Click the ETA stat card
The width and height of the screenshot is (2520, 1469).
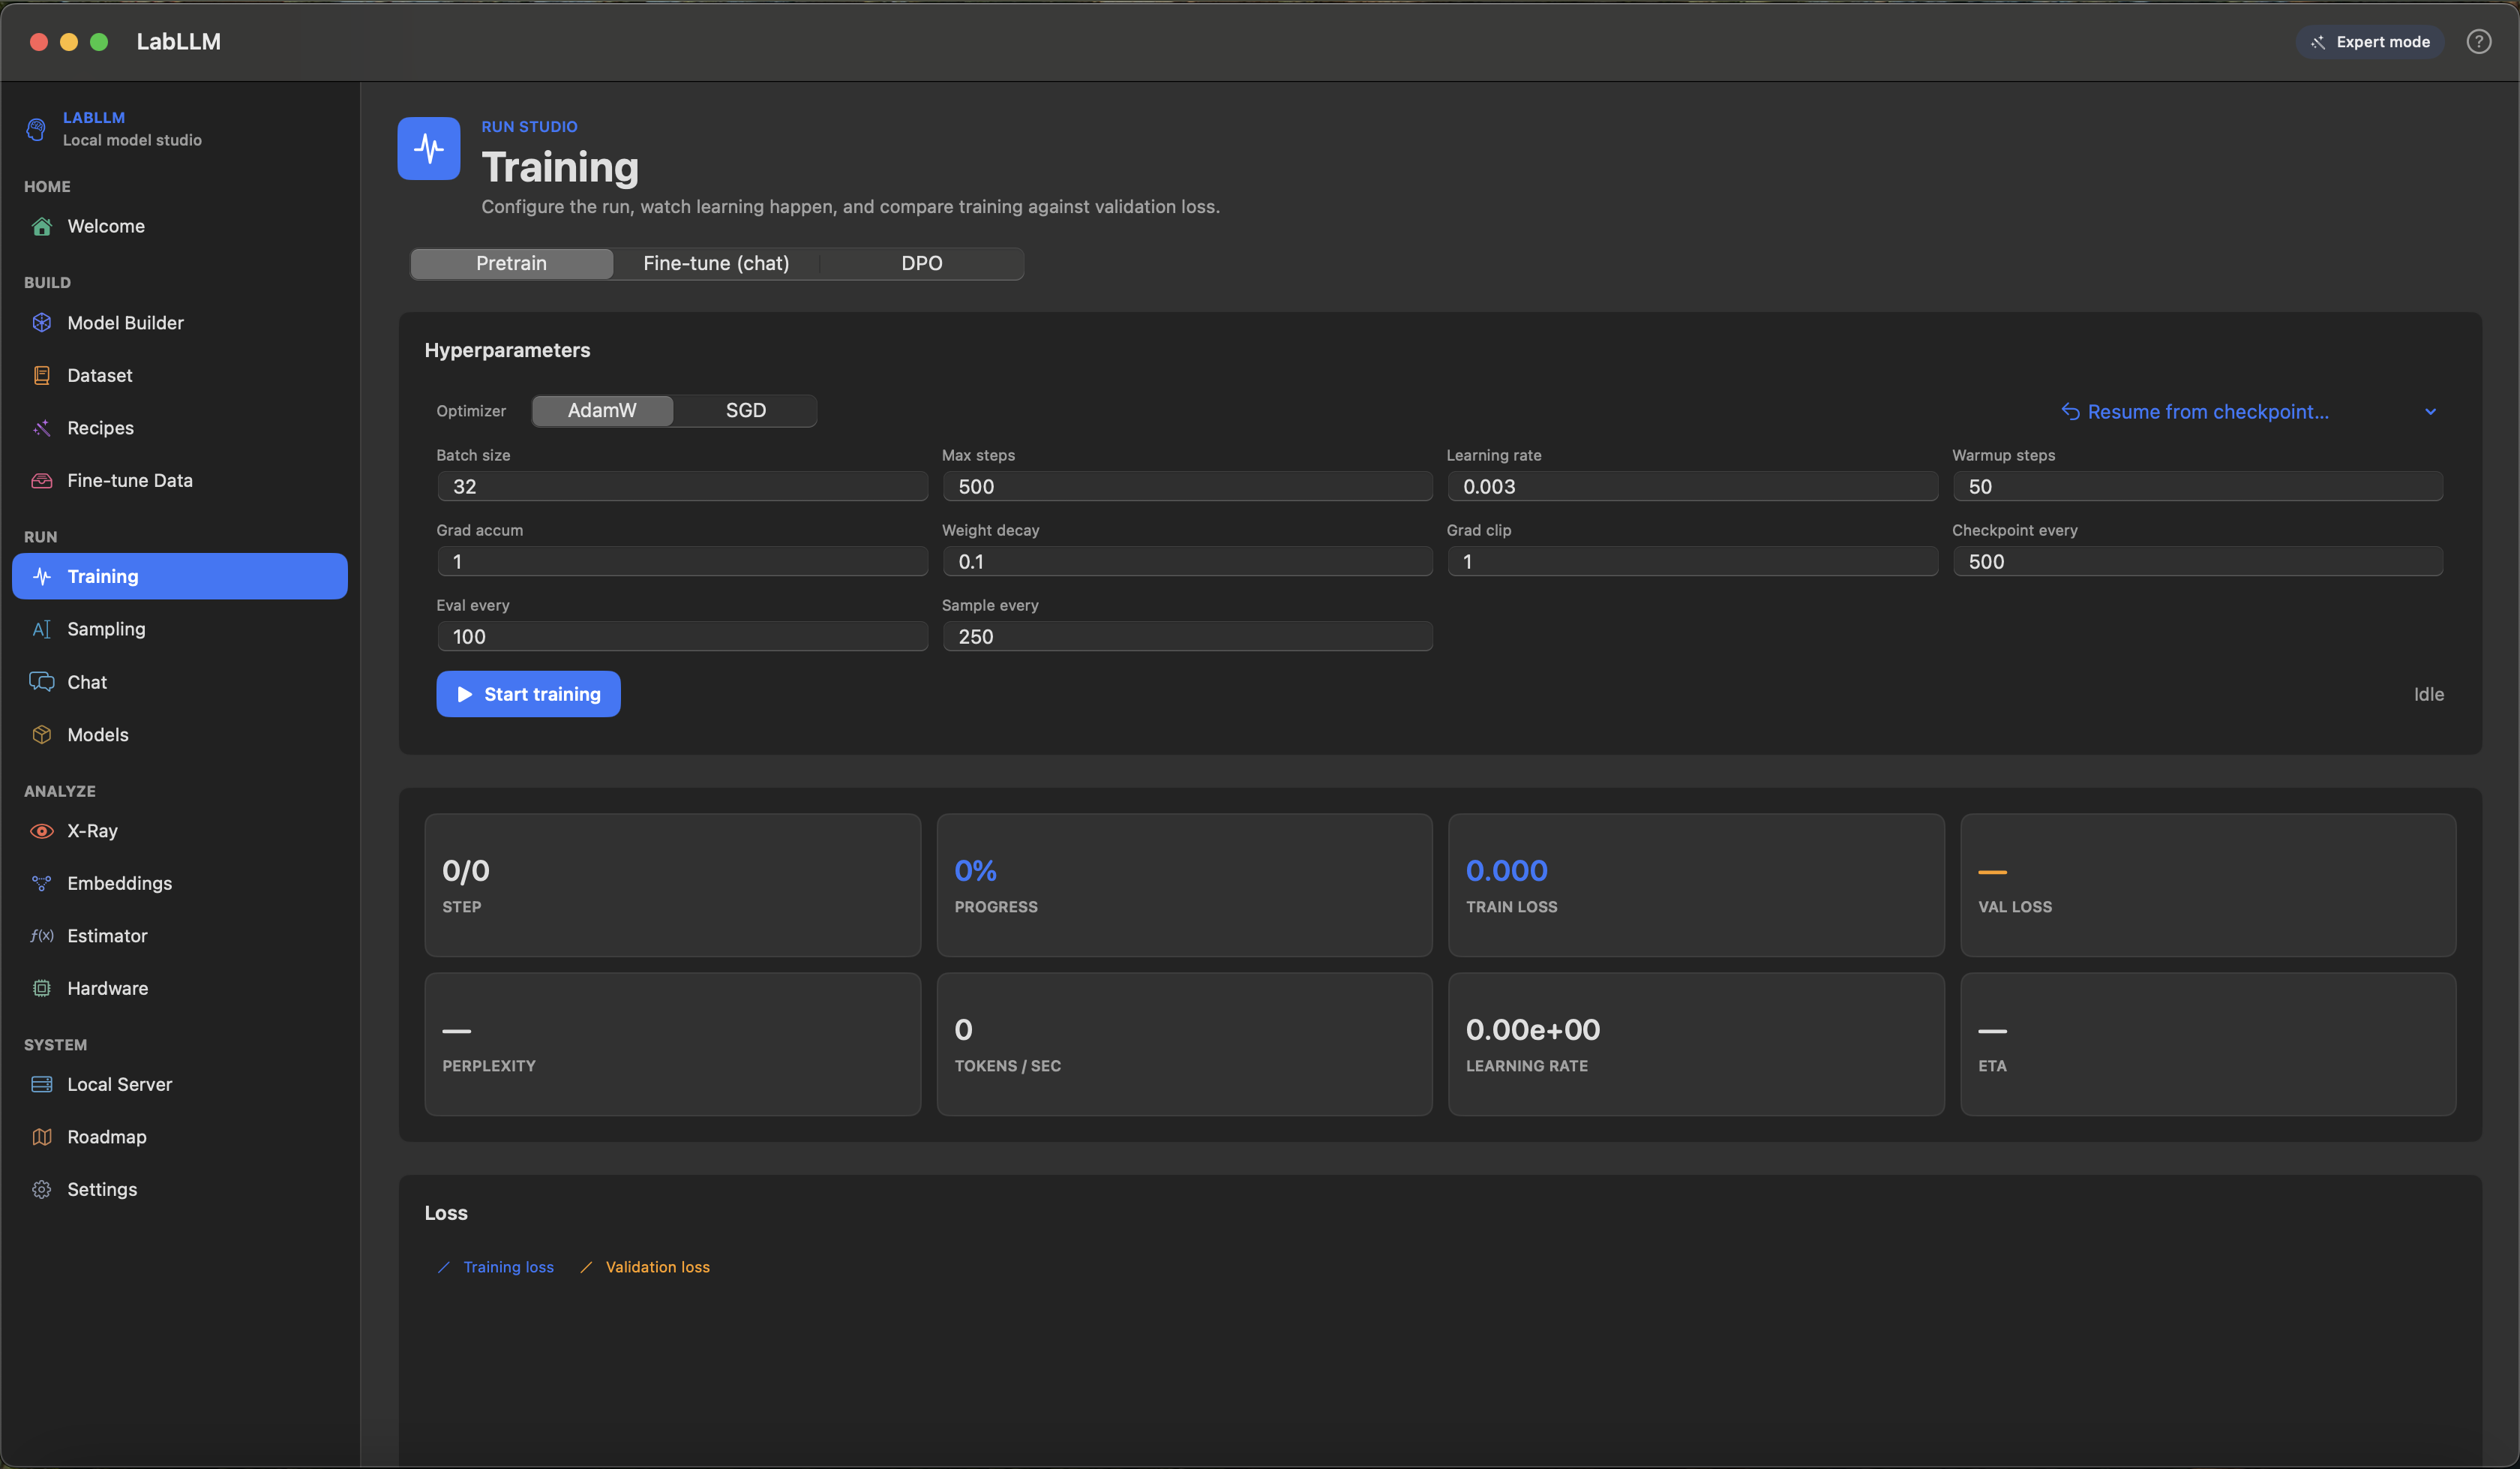[2208, 1044]
